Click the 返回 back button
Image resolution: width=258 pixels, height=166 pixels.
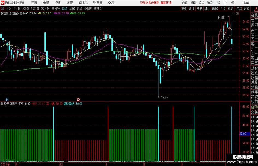[247, 8]
